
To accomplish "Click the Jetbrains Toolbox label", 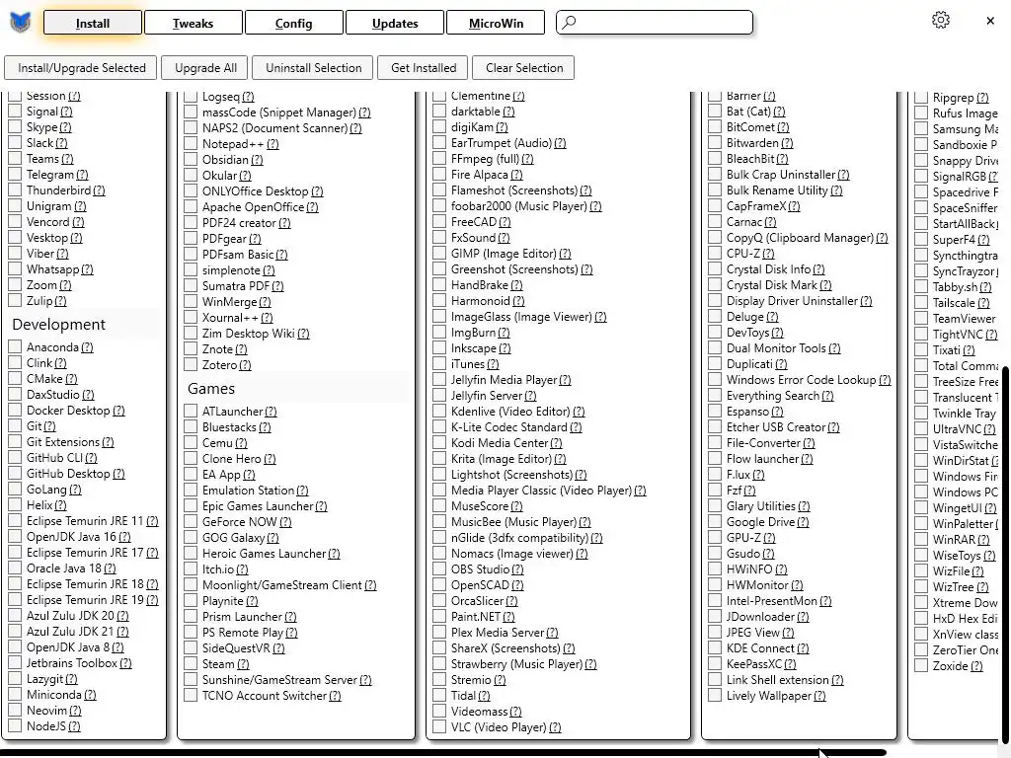I will [72, 662].
